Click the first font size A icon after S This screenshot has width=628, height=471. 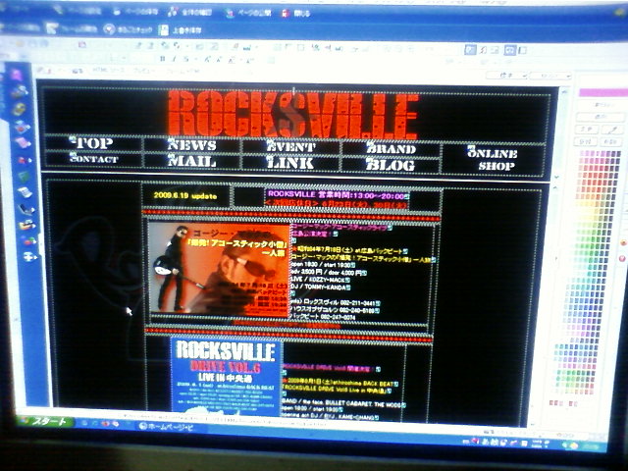207,60
